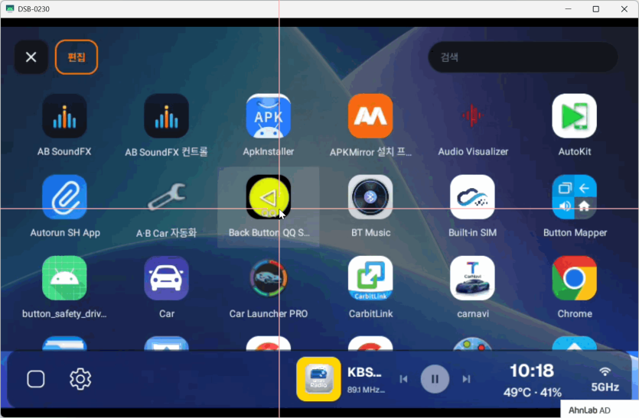Click the AhnLab AD notification
The width and height of the screenshot is (639, 418).
tap(600, 410)
